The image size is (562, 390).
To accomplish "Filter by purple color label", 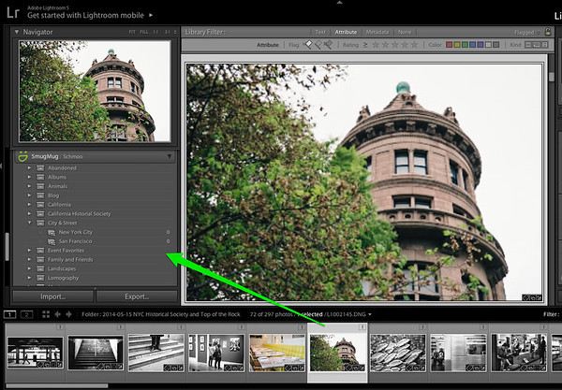I will (x=481, y=45).
